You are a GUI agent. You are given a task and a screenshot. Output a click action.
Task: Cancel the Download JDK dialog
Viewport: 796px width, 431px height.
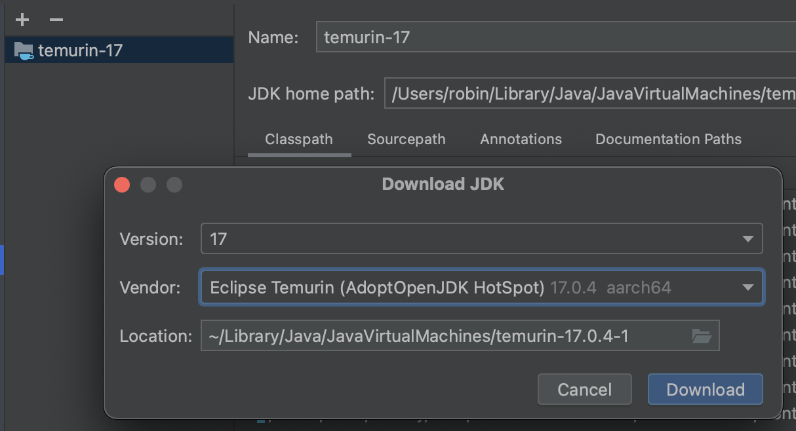584,389
